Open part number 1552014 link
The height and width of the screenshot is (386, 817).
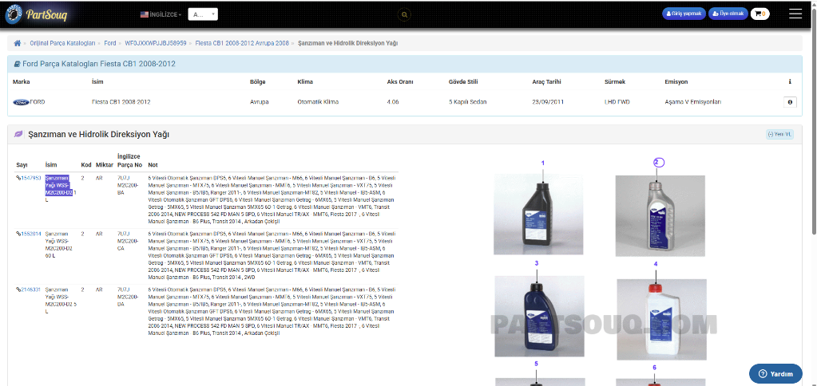(30, 234)
